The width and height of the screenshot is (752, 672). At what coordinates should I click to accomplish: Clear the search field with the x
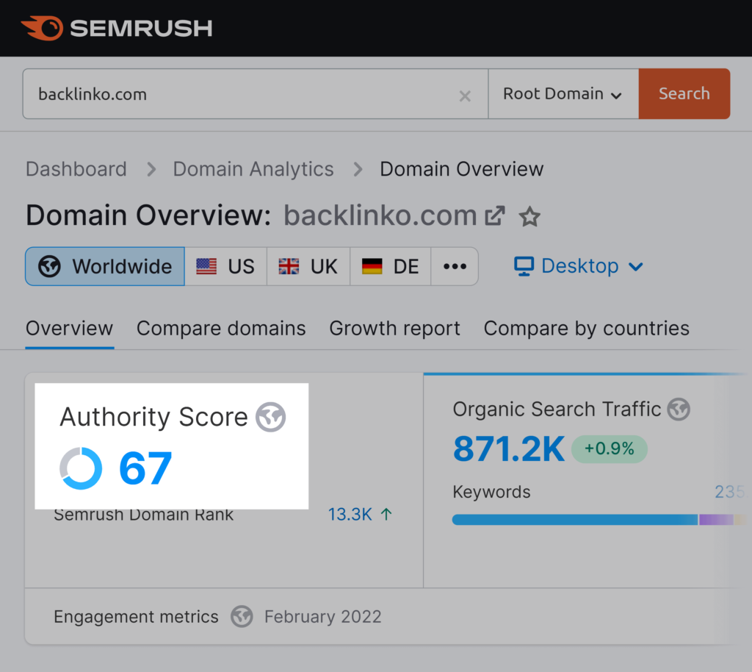tap(465, 96)
